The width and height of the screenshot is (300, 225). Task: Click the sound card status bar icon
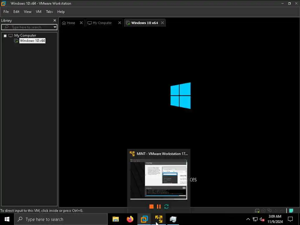(282, 211)
